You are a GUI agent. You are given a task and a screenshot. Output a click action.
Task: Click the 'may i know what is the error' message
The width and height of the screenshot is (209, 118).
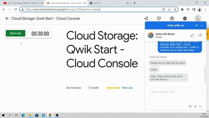[168, 78]
